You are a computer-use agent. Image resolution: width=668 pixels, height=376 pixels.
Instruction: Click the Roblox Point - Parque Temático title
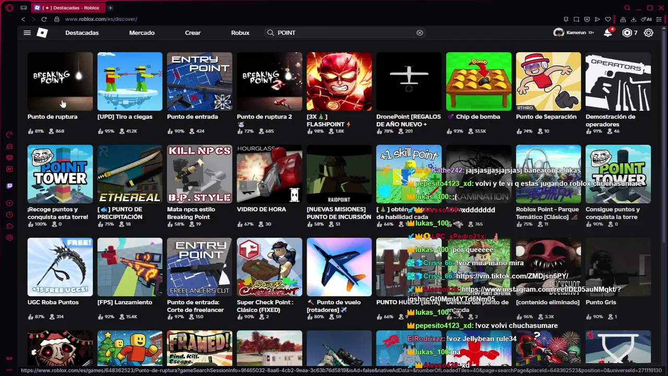[x=547, y=213]
